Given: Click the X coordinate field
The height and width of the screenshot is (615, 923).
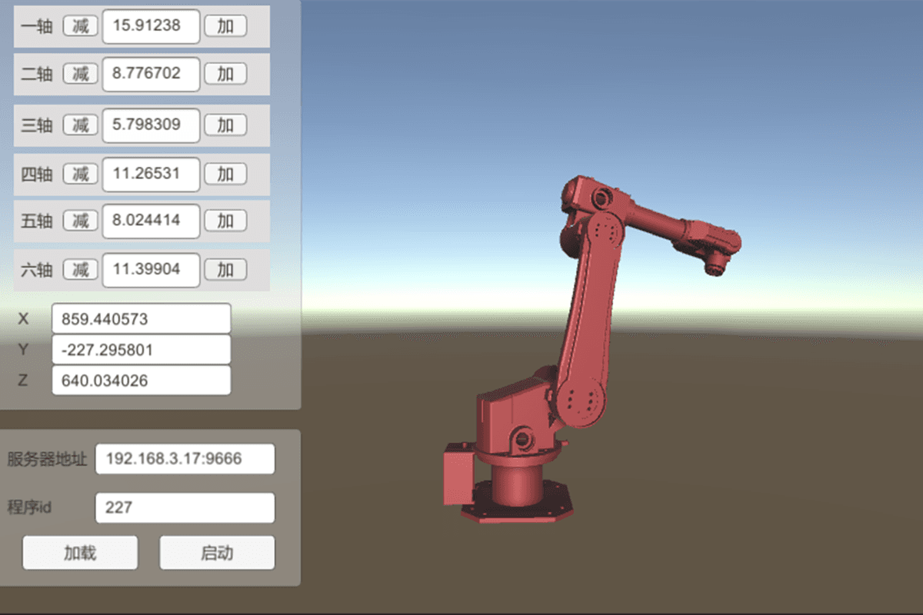Looking at the screenshot, I should [x=141, y=318].
